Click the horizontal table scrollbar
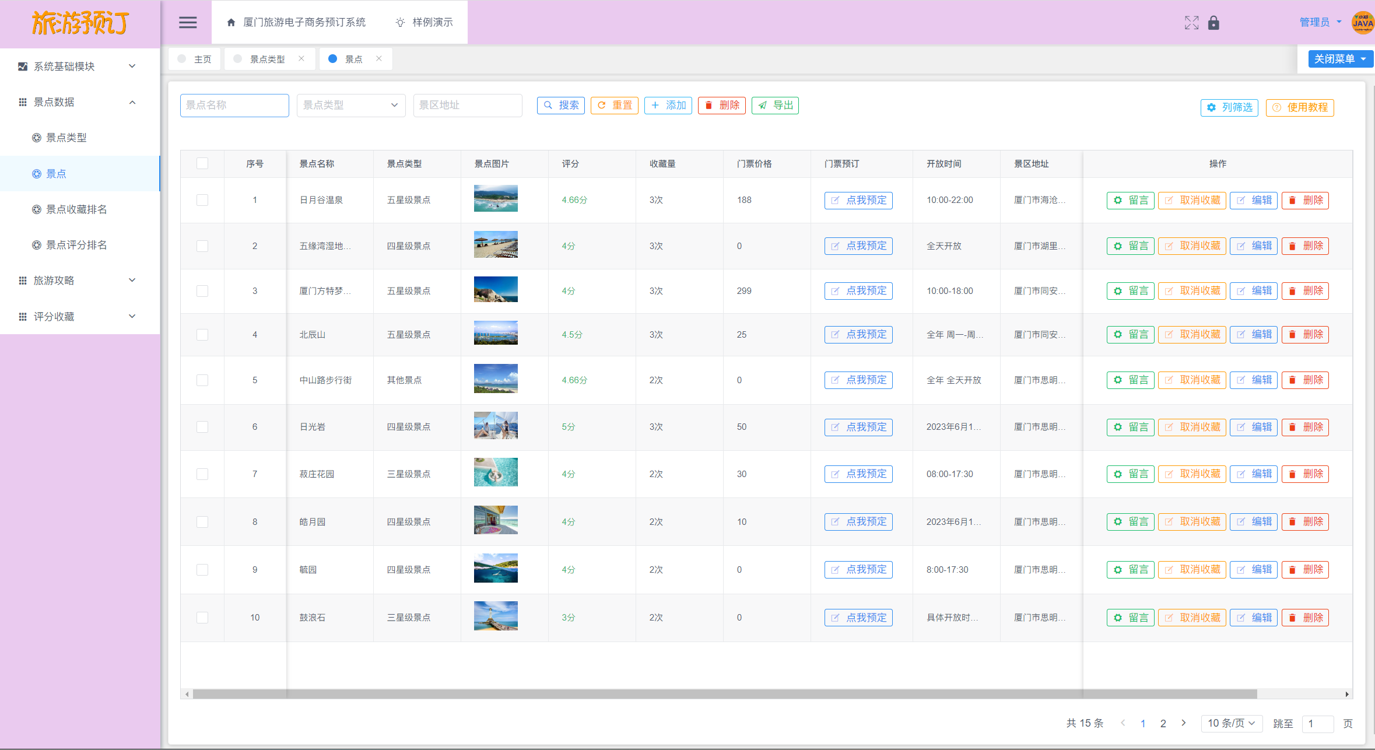1375x750 pixels. [723, 694]
